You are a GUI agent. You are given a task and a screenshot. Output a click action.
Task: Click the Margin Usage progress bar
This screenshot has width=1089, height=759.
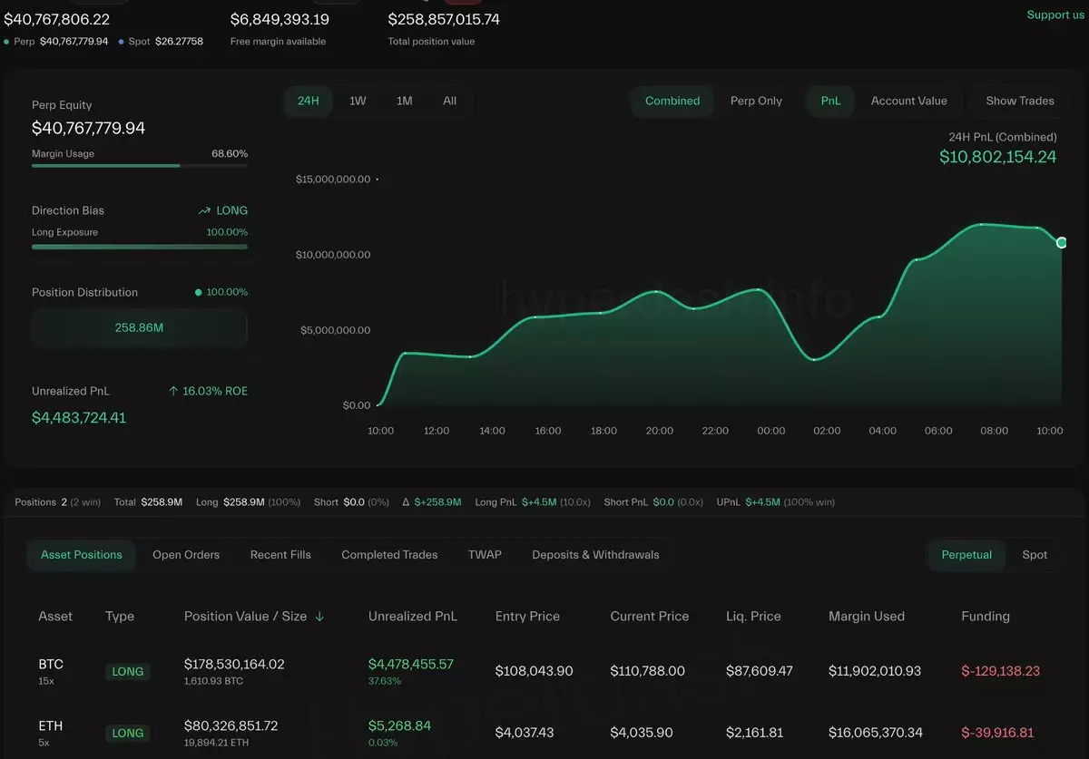point(139,166)
